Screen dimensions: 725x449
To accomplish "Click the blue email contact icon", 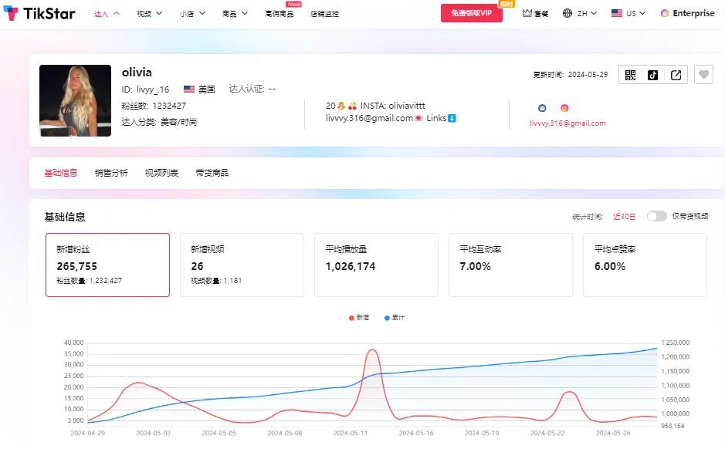I will (x=542, y=108).
